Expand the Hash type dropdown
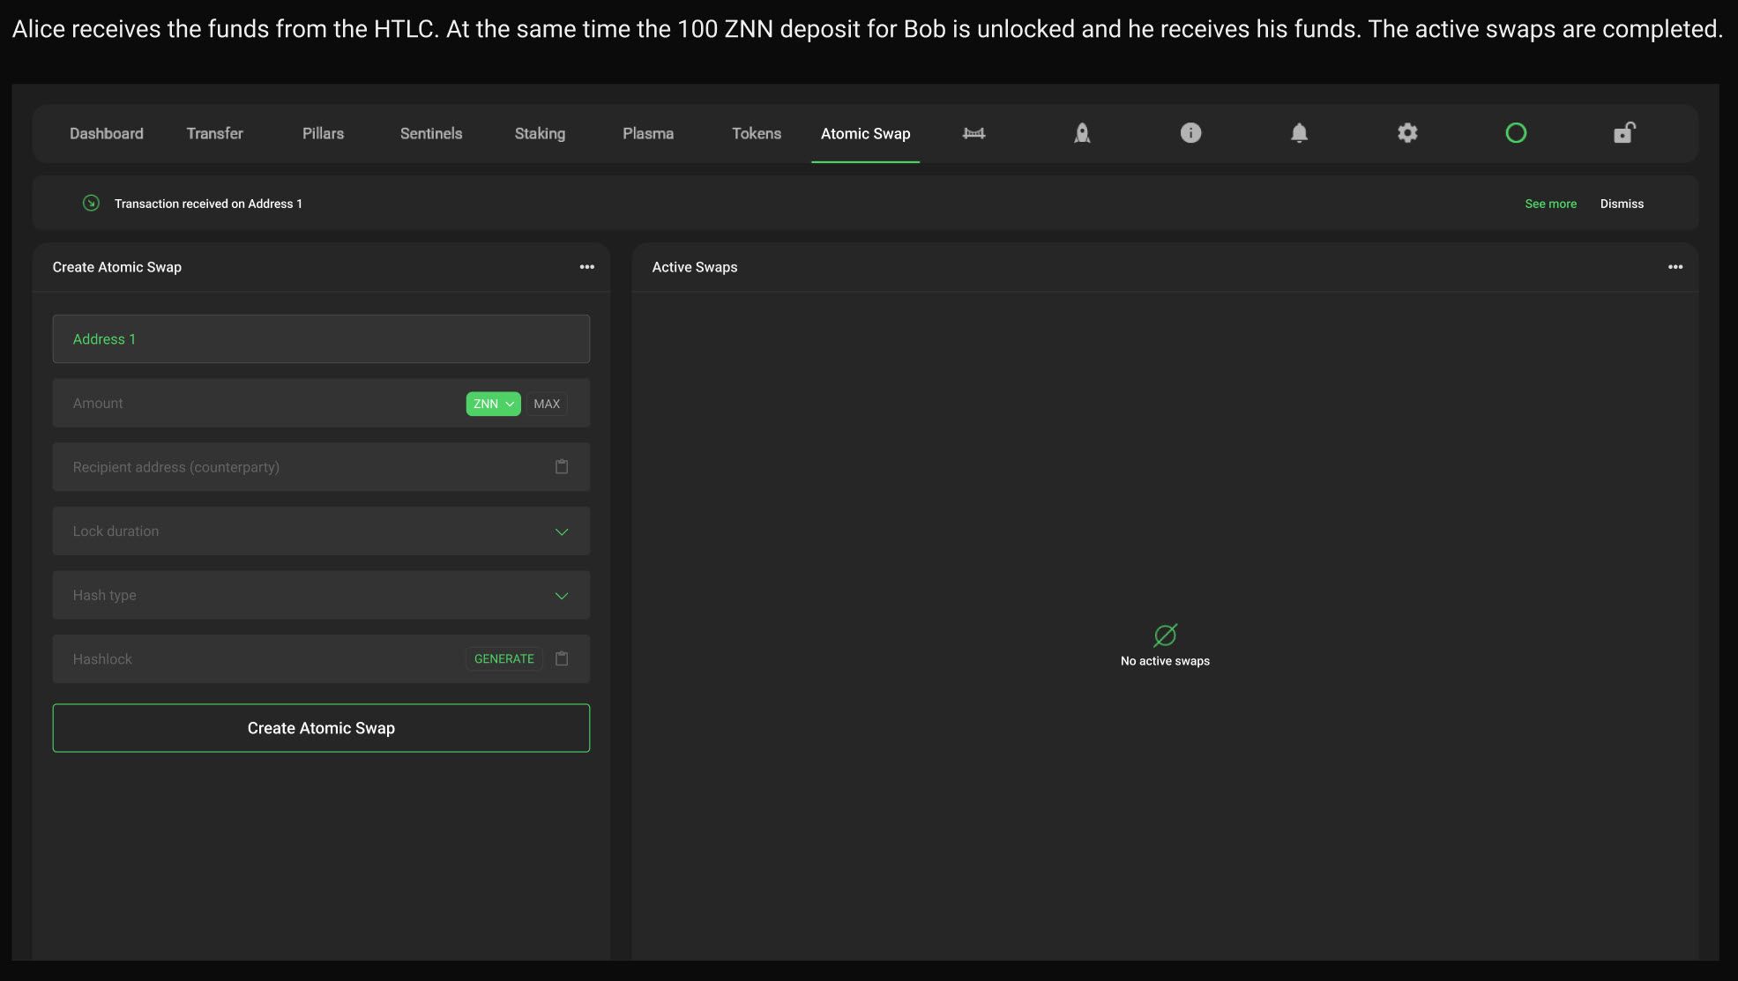This screenshot has height=981, width=1738. click(562, 596)
